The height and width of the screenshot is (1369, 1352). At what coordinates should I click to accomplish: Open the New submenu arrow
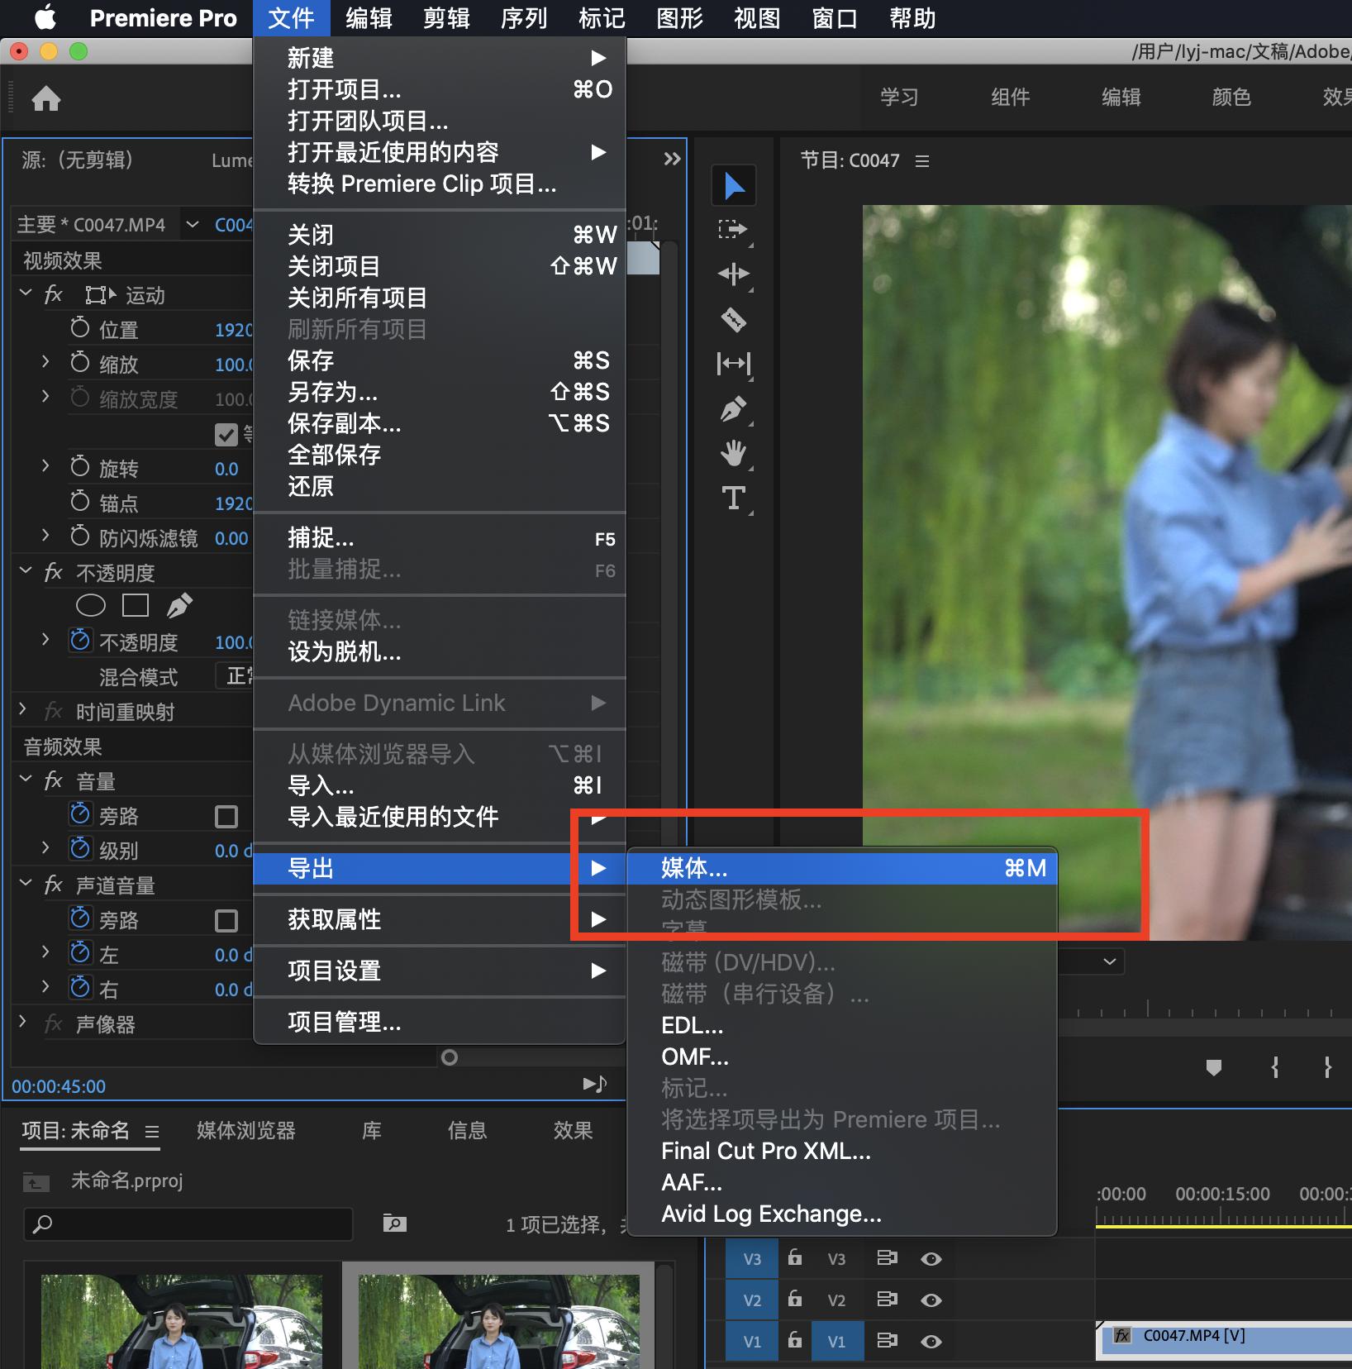click(598, 58)
